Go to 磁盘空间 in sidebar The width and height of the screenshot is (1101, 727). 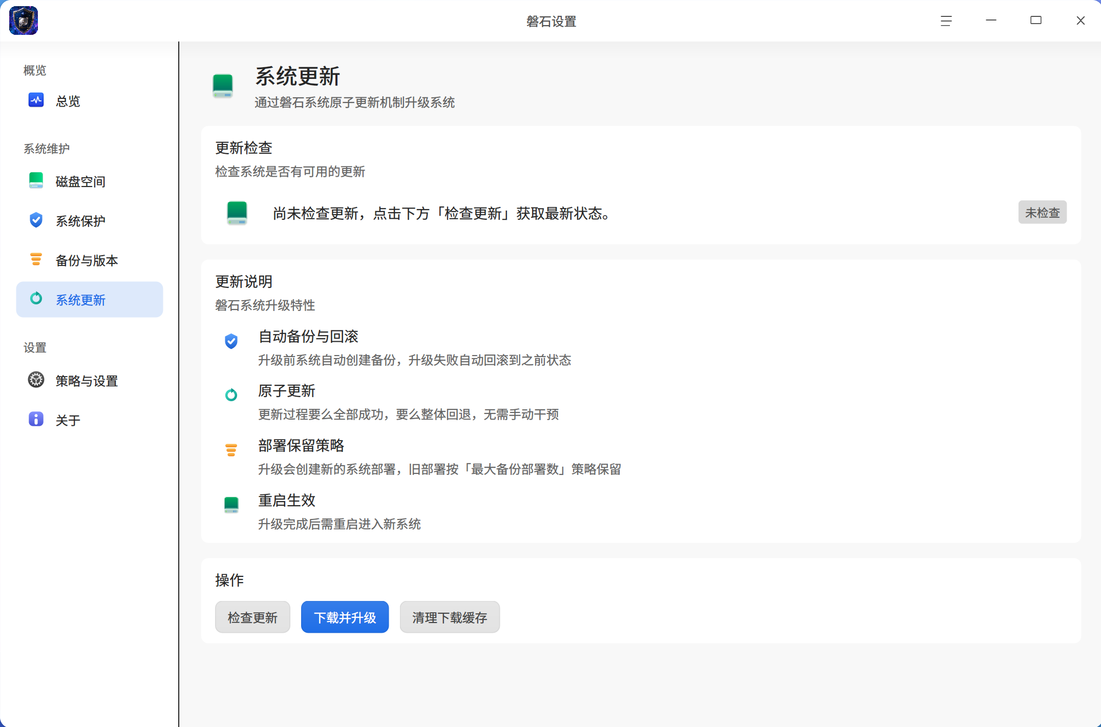pyautogui.click(x=90, y=181)
